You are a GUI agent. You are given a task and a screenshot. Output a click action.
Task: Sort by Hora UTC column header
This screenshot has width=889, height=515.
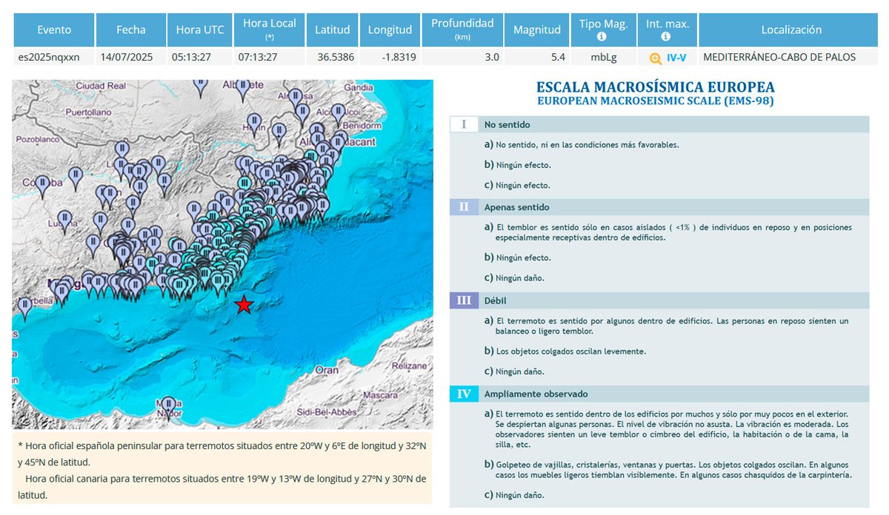200,30
